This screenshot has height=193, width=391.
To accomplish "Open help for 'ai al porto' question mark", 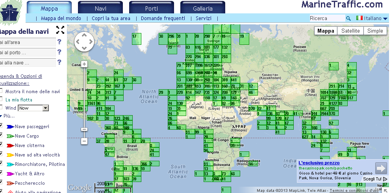I will (x=59, y=52).
